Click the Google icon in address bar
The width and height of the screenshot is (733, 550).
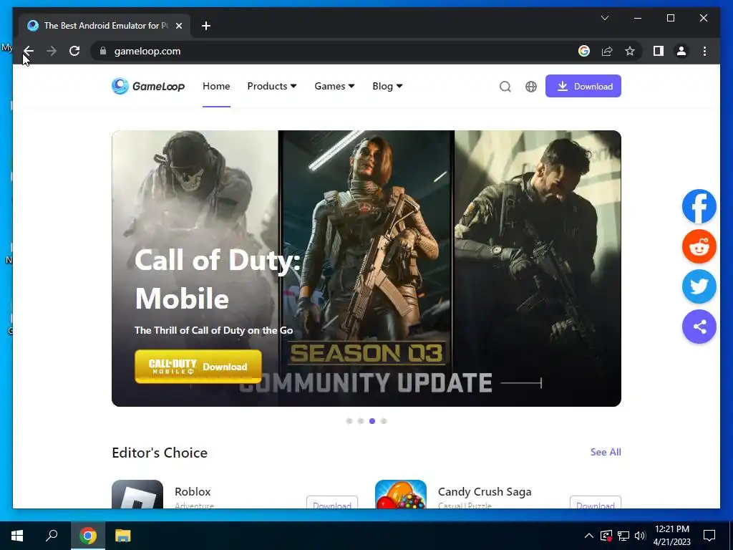[x=584, y=51]
